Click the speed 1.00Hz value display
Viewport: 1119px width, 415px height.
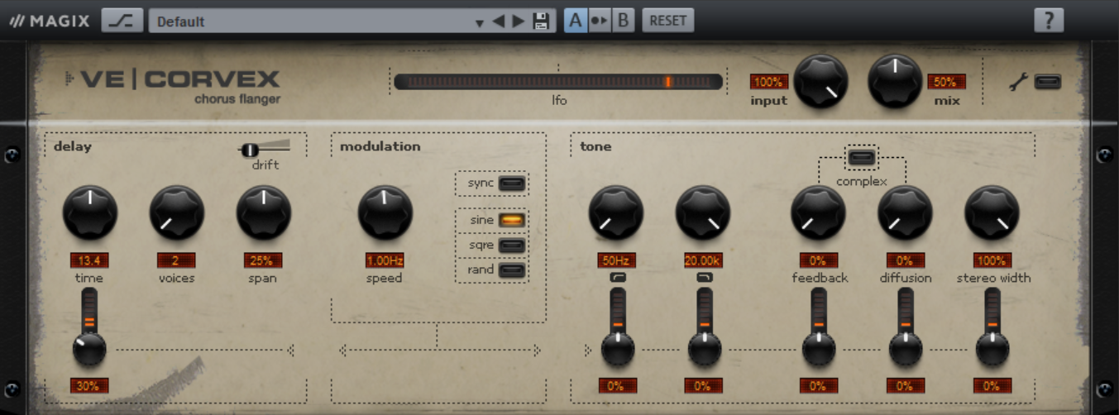point(385,260)
